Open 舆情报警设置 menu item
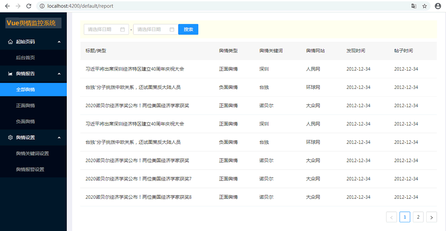The width and height of the screenshot is (446, 231). [33, 170]
